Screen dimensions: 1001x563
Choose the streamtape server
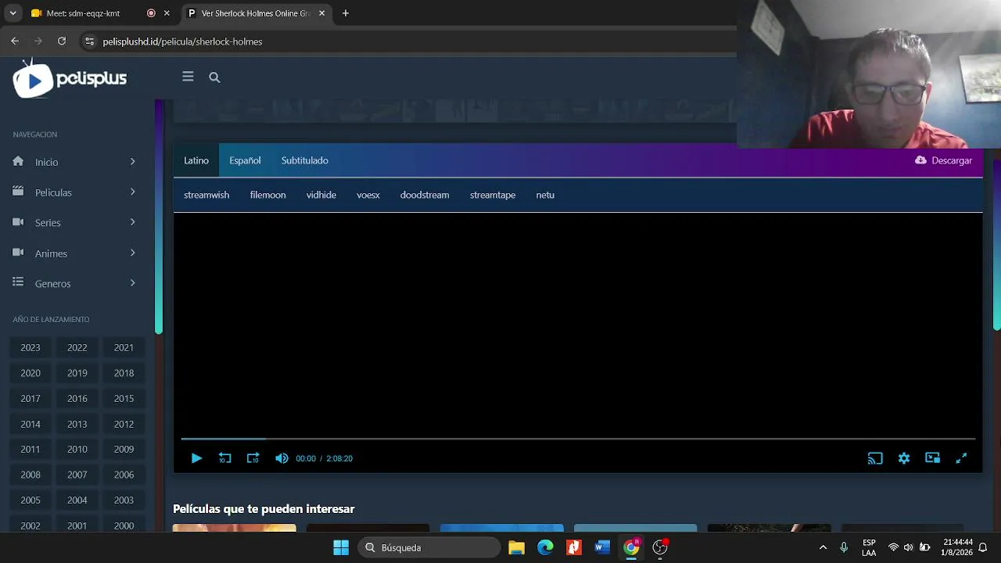point(493,195)
